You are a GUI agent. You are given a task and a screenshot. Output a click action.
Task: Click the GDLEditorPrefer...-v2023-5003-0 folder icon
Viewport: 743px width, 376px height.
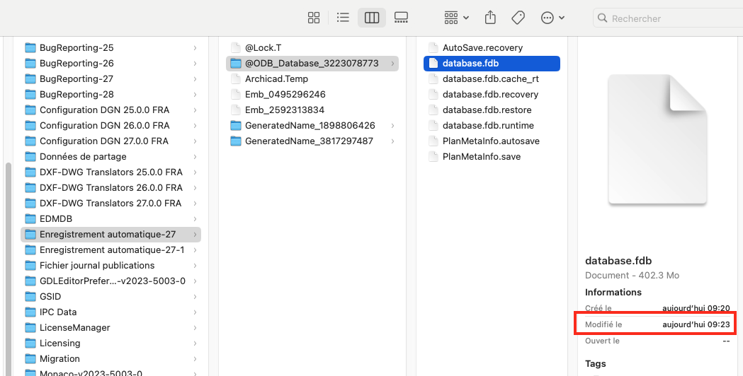pyautogui.click(x=30, y=281)
